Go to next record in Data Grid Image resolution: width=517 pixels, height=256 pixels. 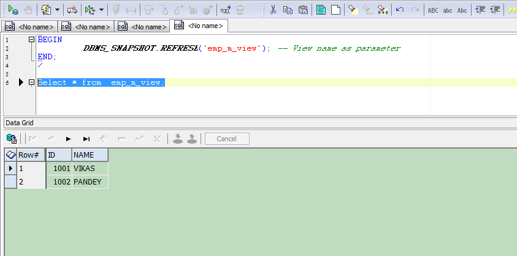[x=69, y=139]
